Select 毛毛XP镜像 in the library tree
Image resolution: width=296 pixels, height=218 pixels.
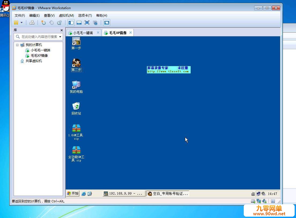(x=39, y=56)
